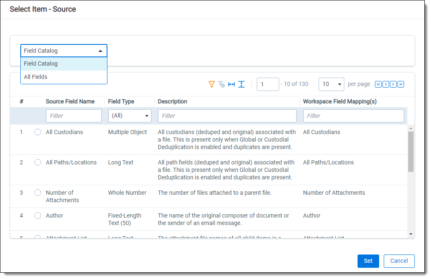Choose the Number of Attachments radio button

click(38, 193)
